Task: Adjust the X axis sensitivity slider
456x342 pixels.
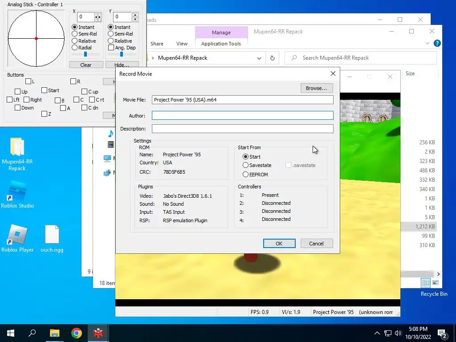Action: point(85,54)
